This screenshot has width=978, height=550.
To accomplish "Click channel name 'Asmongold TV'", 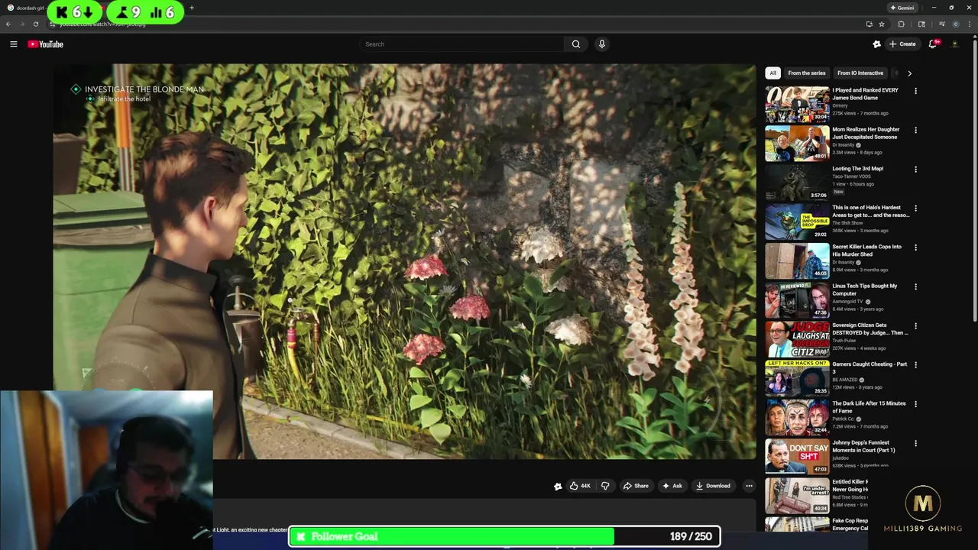I will 848,302.
